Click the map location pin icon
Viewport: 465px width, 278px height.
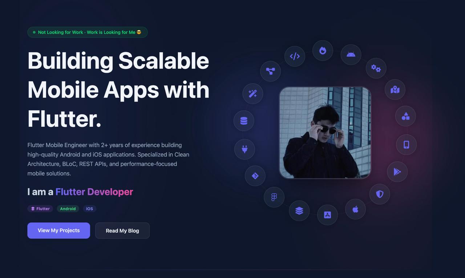point(395,89)
